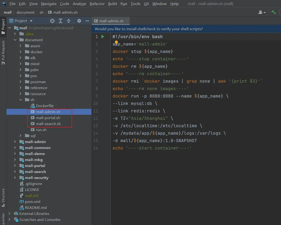This screenshot has width=281, height=225.
Task: Expand the sql folder
Action: tap(21, 136)
